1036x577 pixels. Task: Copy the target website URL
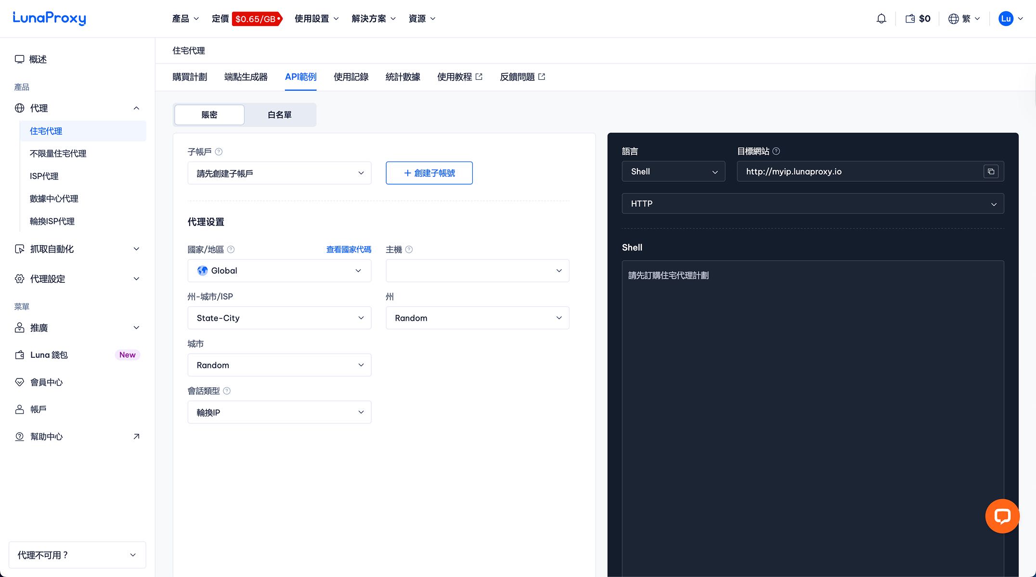tap(991, 172)
